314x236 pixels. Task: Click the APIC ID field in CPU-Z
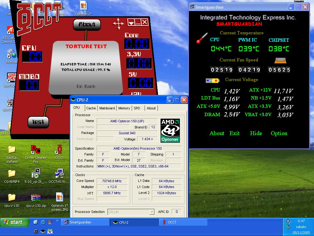(177, 212)
